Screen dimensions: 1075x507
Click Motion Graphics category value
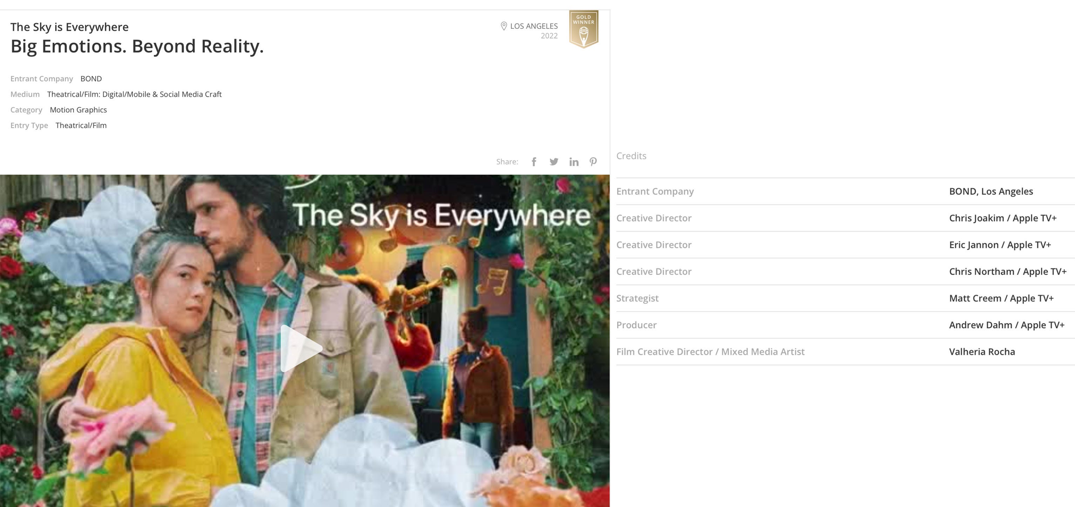[78, 110]
